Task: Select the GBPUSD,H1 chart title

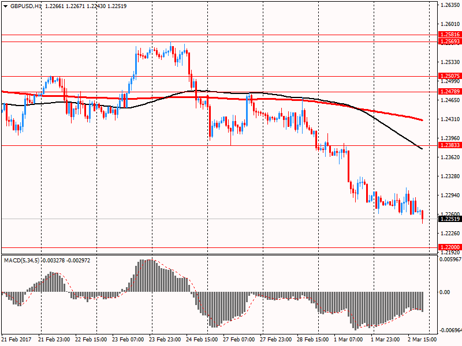Action: point(25,6)
